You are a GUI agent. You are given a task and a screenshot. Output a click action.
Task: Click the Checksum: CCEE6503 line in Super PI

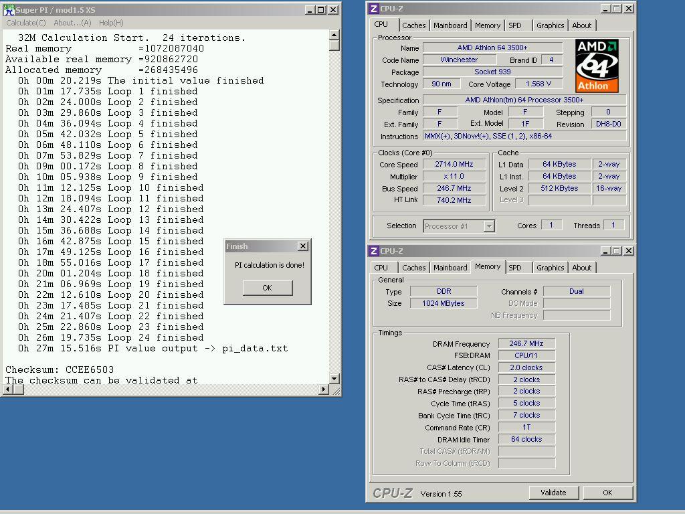(x=60, y=369)
